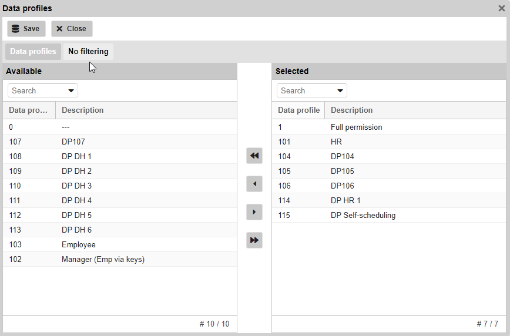Type in the Available Search field

(x=36, y=90)
